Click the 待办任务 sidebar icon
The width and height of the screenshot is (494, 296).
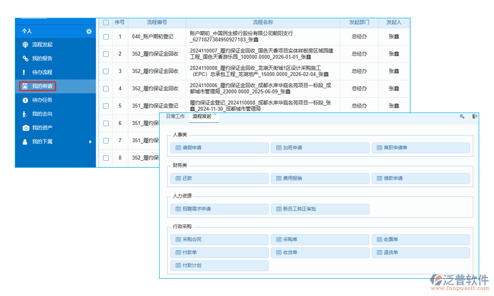[25, 100]
